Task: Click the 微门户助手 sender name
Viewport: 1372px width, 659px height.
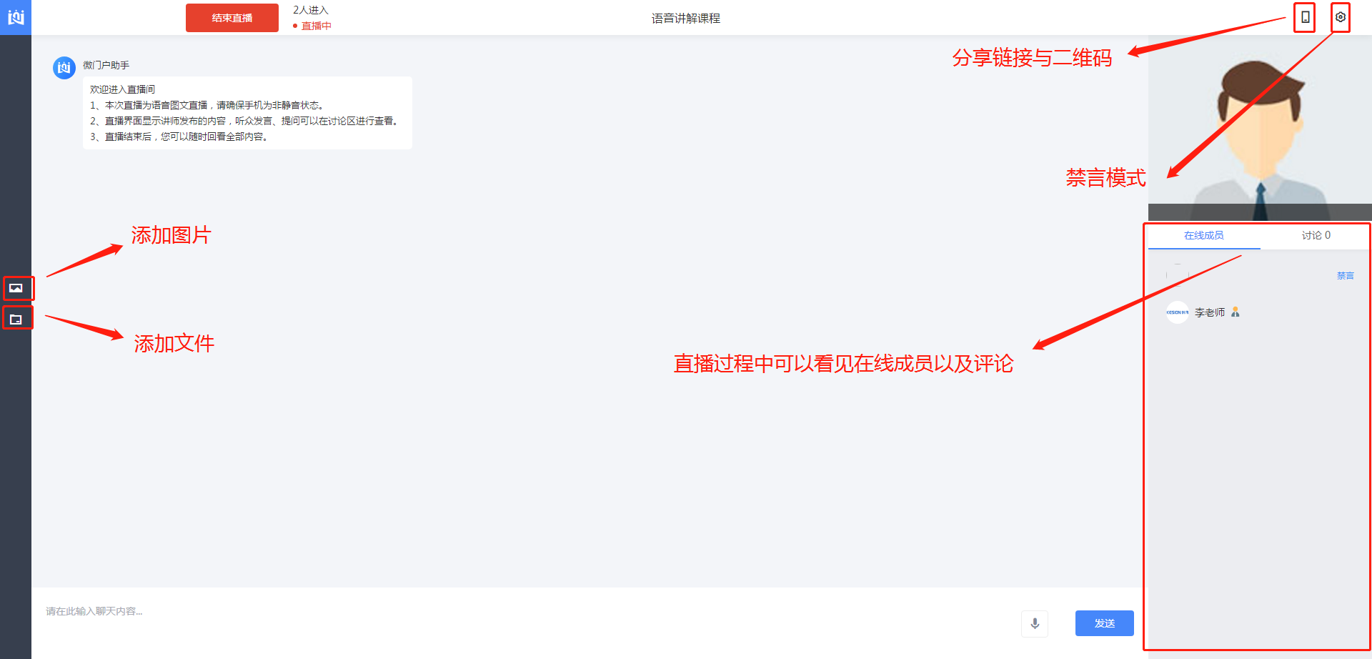Action: (106, 65)
